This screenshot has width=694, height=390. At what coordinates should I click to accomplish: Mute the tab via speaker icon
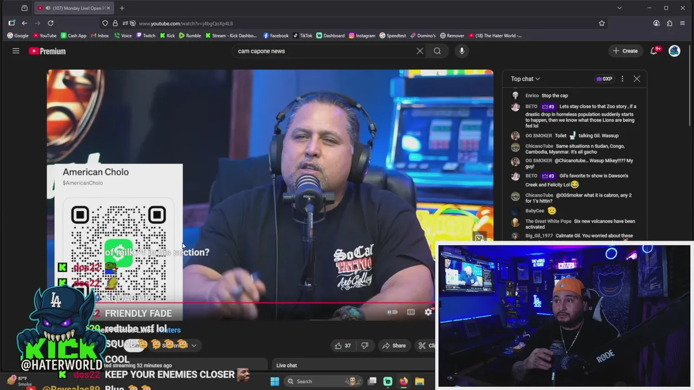[48, 8]
